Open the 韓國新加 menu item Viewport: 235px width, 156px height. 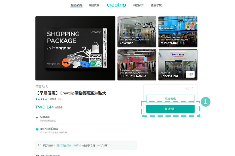(x=139, y=5)
